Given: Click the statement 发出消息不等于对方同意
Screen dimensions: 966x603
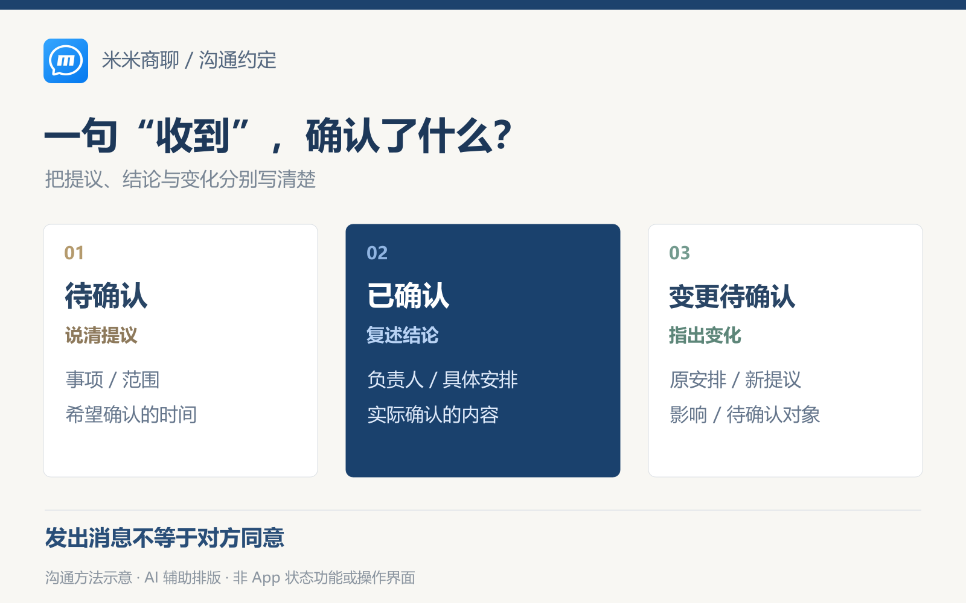Looking at the screenshot, I should (x=164, y=538).
